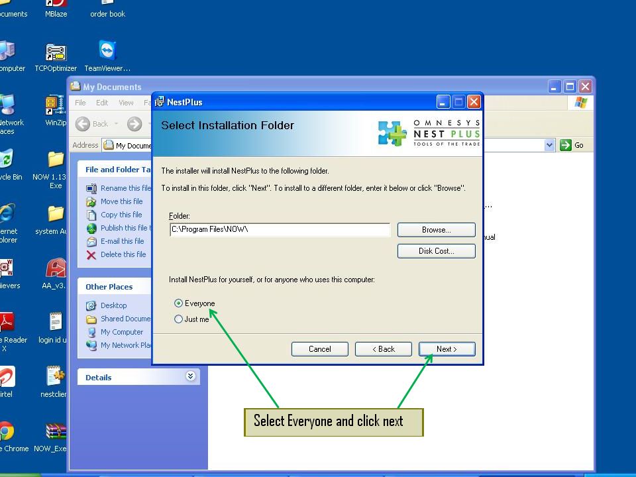Click the Move this file icon
The height and width of the screenshot is (477, 636).
pos(91,201)
